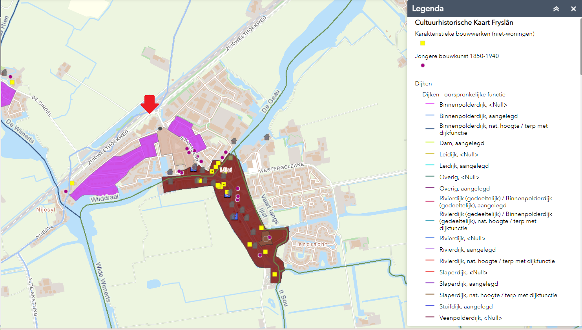Click the Legenda panel title
The image size is (582, 330).
point(428,9)
